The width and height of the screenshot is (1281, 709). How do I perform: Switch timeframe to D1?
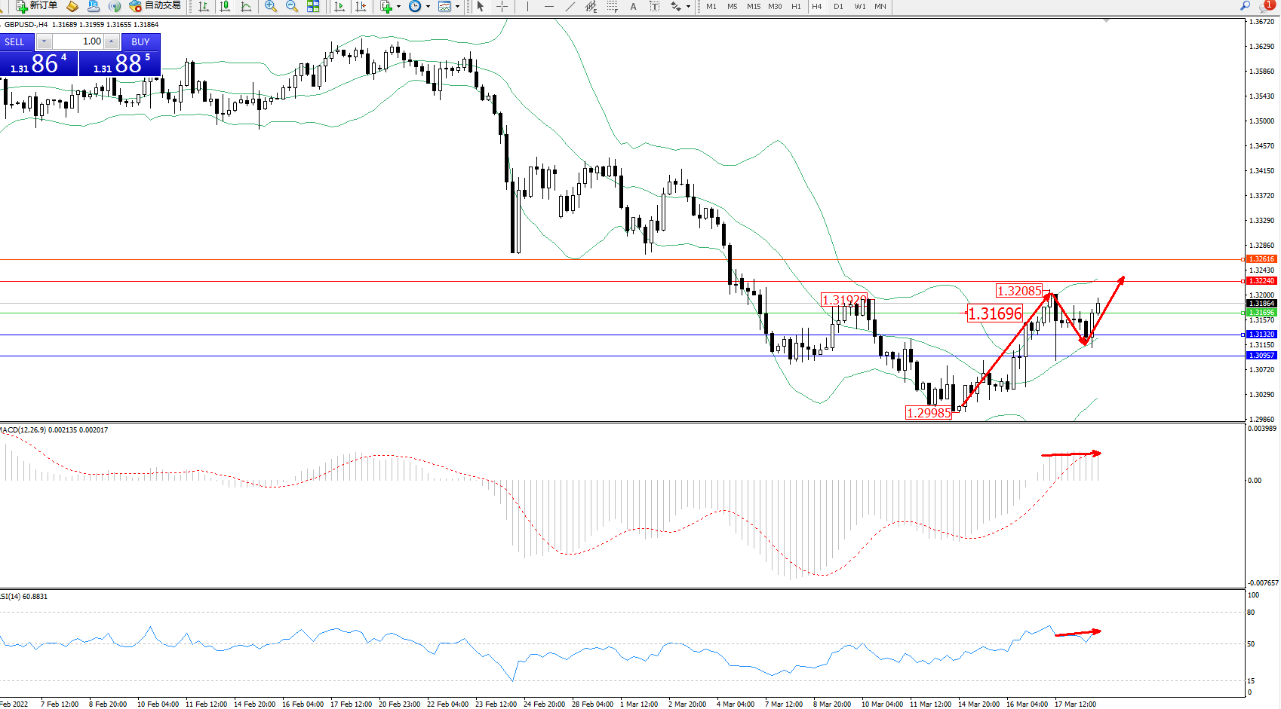[x=838, y=6]
